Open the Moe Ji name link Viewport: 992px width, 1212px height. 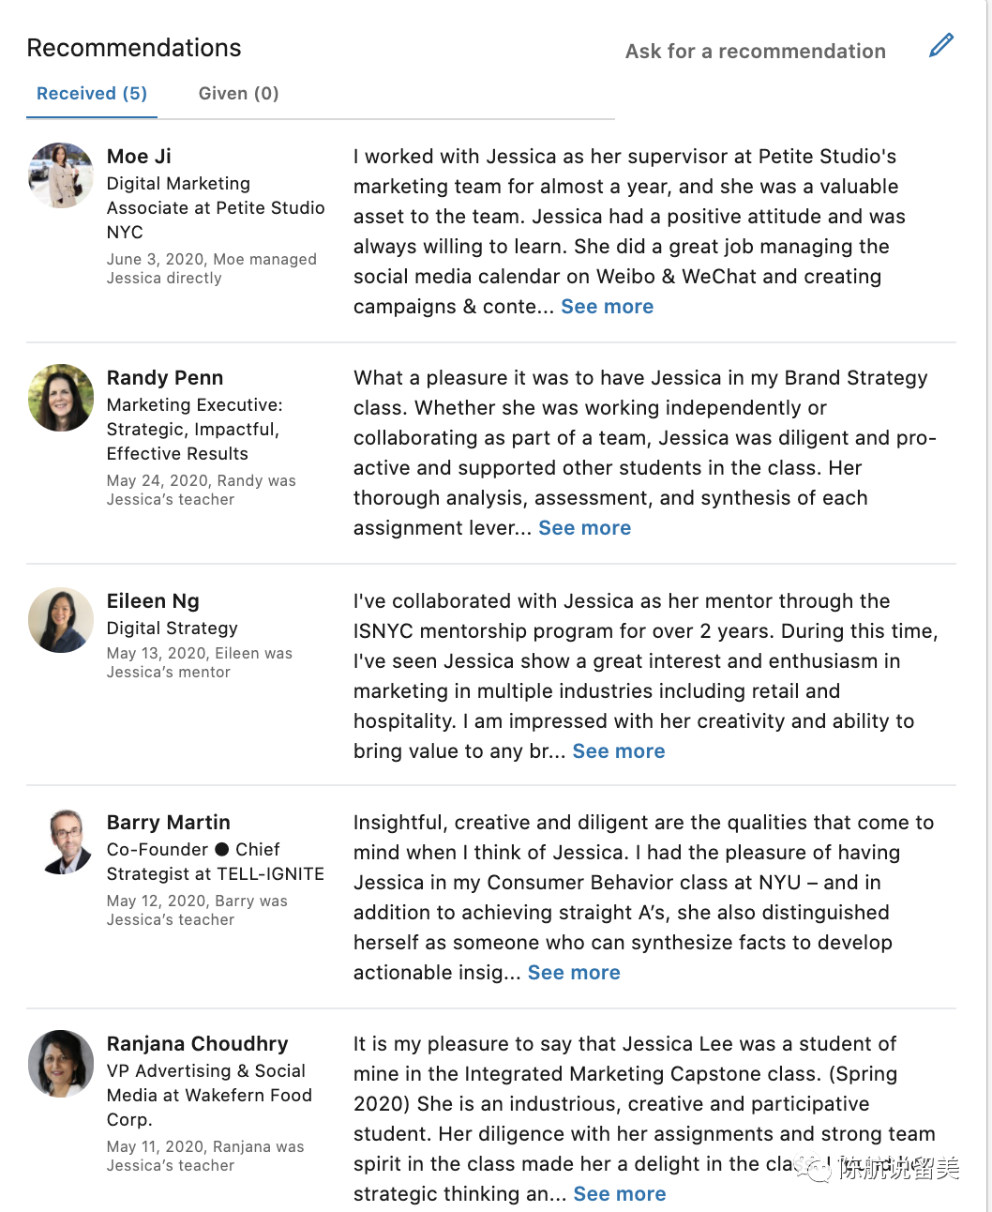[139, 157]
